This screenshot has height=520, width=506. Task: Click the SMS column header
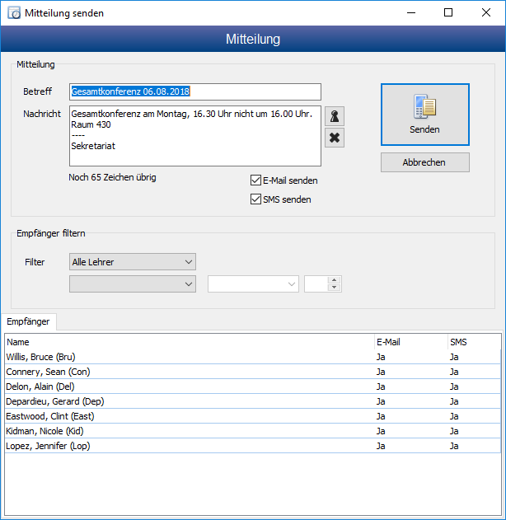(473, 341)
